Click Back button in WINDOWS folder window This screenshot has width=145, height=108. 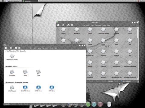pos(58,25)
